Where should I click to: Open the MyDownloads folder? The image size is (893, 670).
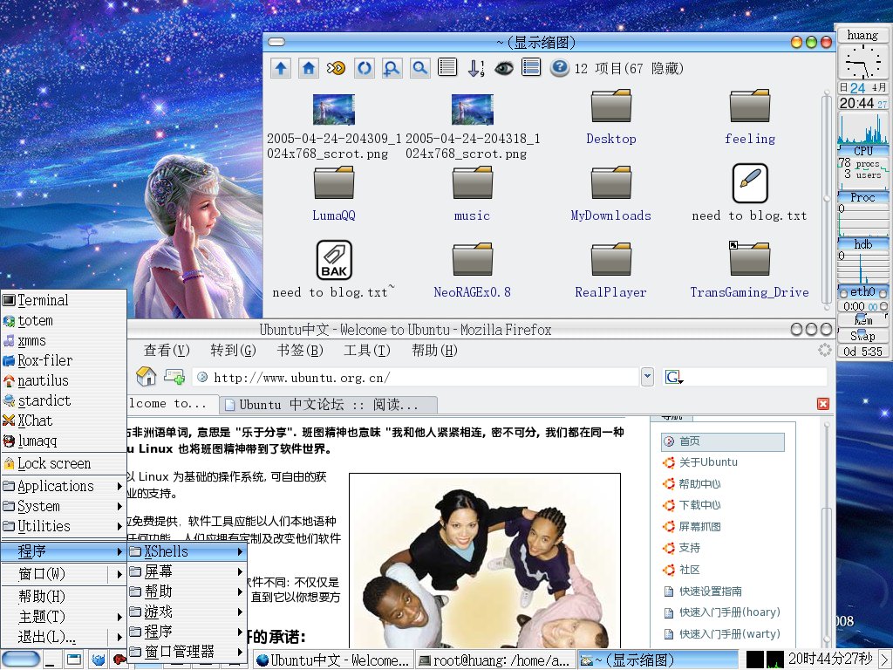[611, 195]
